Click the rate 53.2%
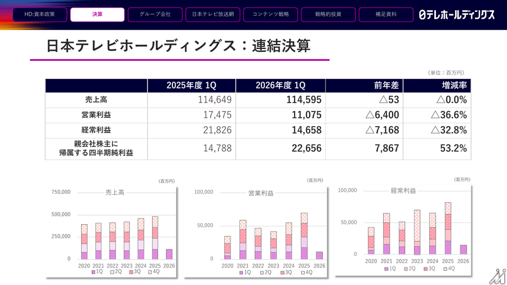 (453, 148)
